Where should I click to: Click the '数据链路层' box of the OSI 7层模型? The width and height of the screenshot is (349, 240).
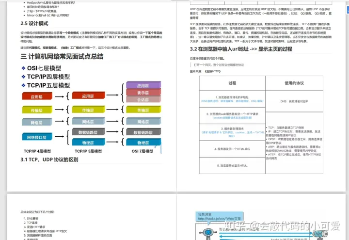tap(143, 131)
